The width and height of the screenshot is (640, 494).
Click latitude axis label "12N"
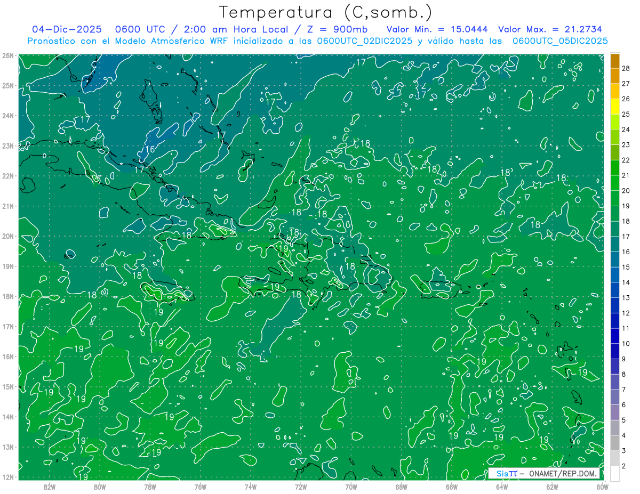[7, 477]
